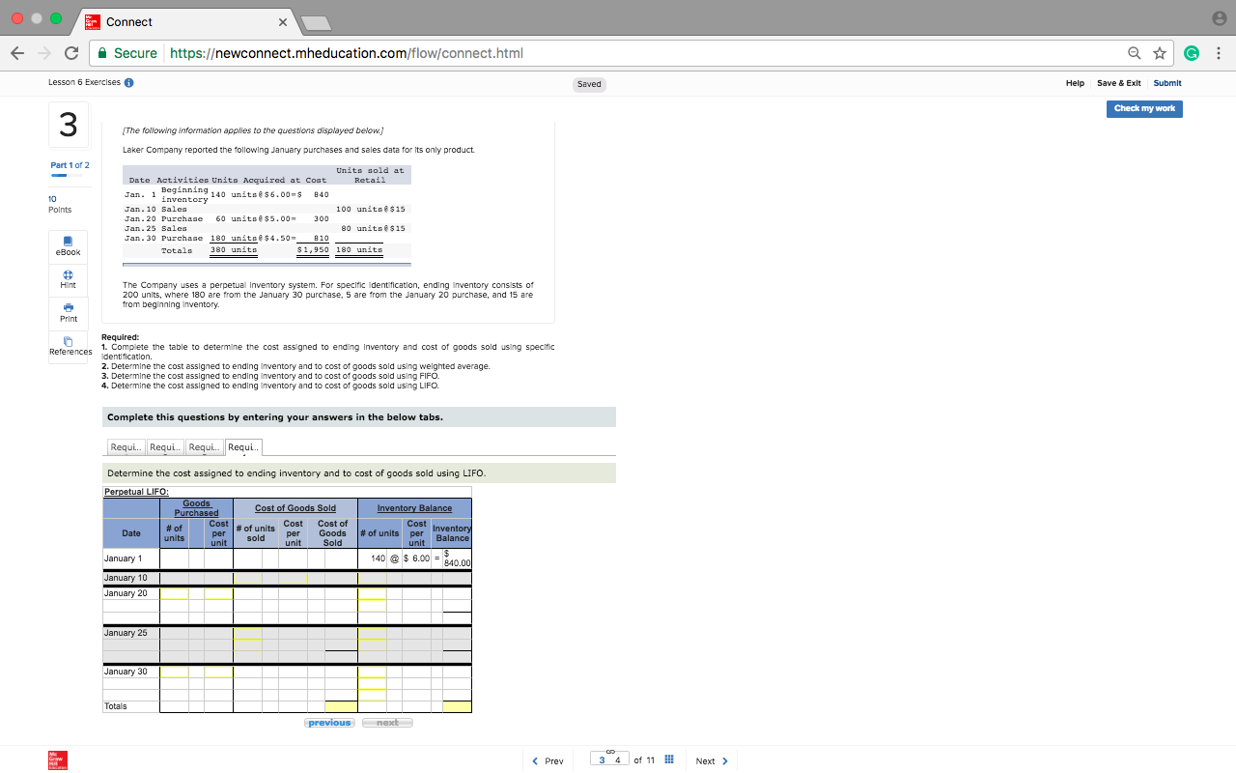Image resolution: width=1236 pixels, height=773 pixels.
Task: Click the Hint icon
Action: (68, 280)
